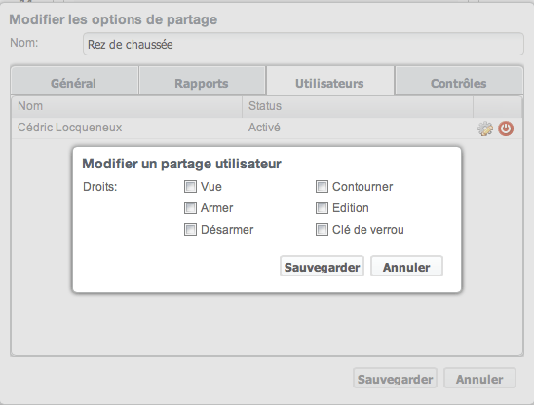Enable the Edition right checkbox
534x405 pixels.
322,208
